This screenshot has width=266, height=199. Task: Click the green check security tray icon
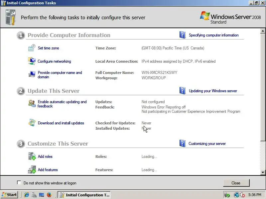[227, 195]
